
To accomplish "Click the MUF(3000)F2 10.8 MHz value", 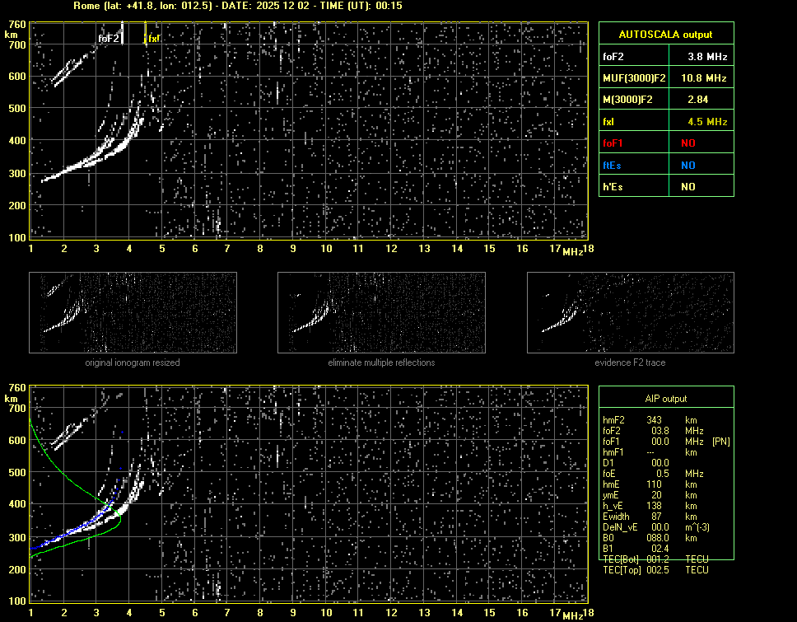I will point(707,78).
